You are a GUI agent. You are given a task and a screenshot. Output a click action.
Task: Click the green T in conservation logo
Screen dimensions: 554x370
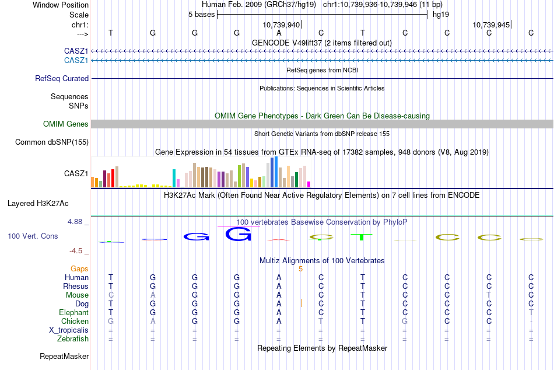(x=362, y=237)
